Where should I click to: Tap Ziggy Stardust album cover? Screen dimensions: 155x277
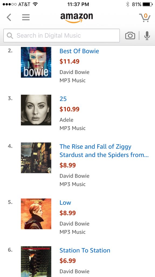[36, 158]
